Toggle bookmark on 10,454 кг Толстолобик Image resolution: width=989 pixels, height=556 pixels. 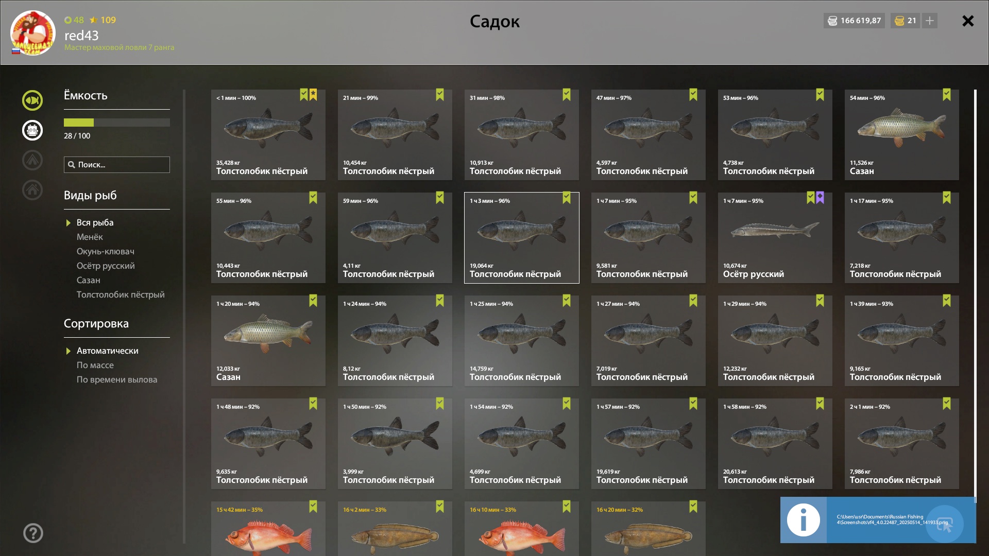click(440, 95)
